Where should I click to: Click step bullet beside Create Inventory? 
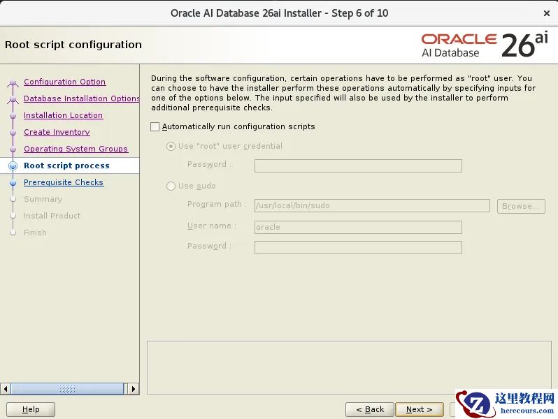coord(13,133)
